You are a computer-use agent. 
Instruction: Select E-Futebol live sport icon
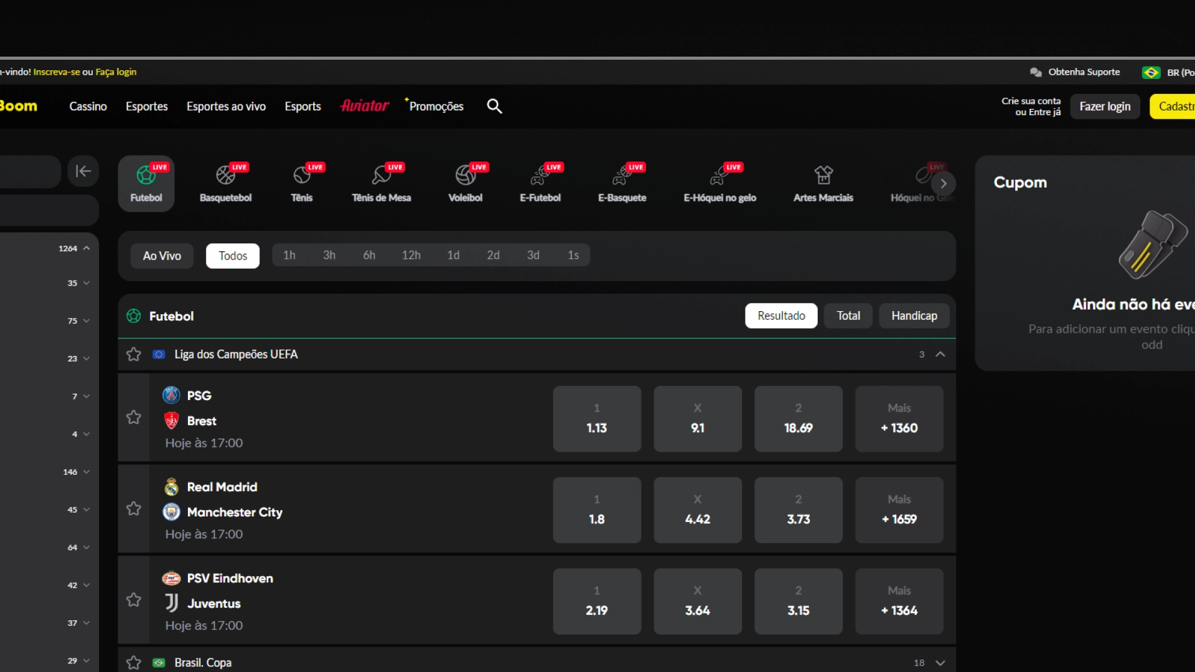[x=540, y=184]
